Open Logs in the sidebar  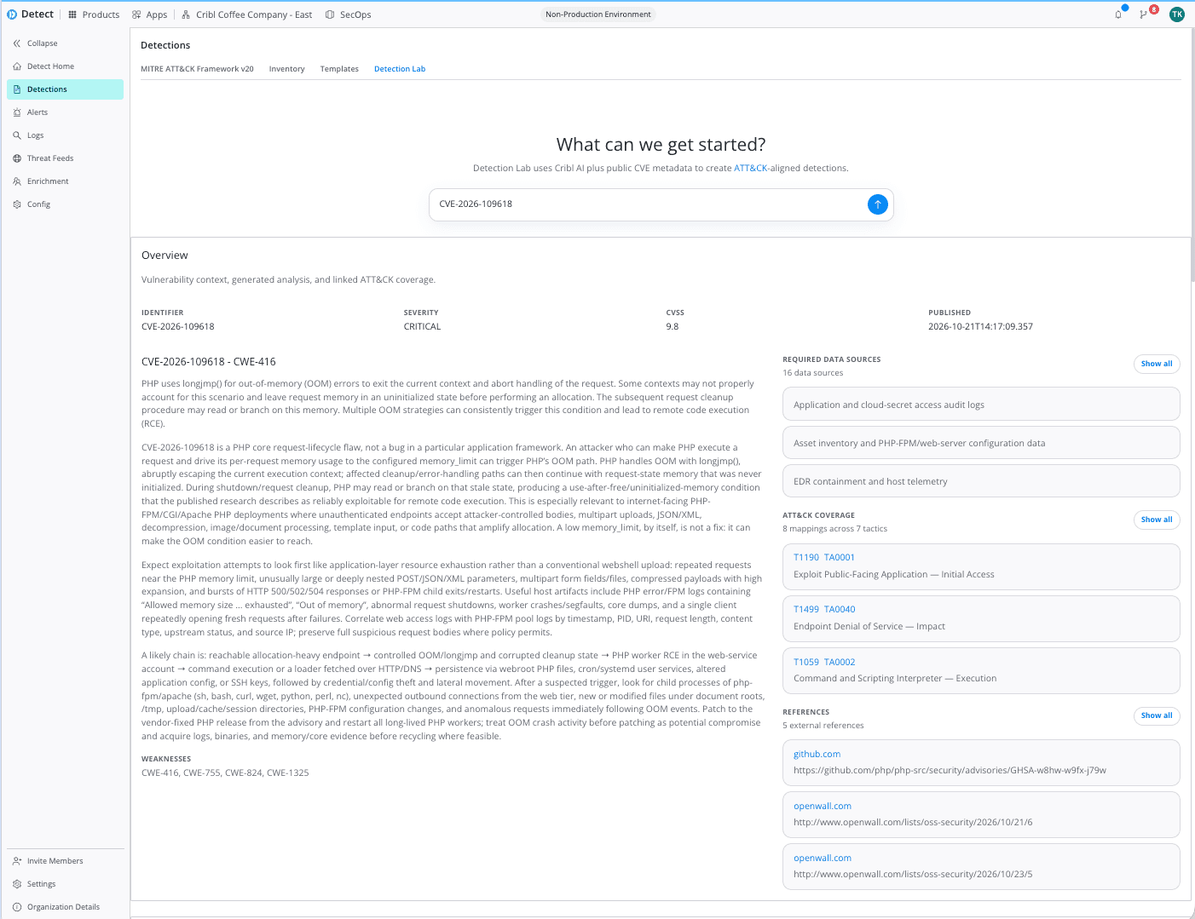[65, 135]
